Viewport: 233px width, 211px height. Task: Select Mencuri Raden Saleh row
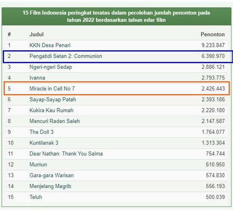click(117, 121)
